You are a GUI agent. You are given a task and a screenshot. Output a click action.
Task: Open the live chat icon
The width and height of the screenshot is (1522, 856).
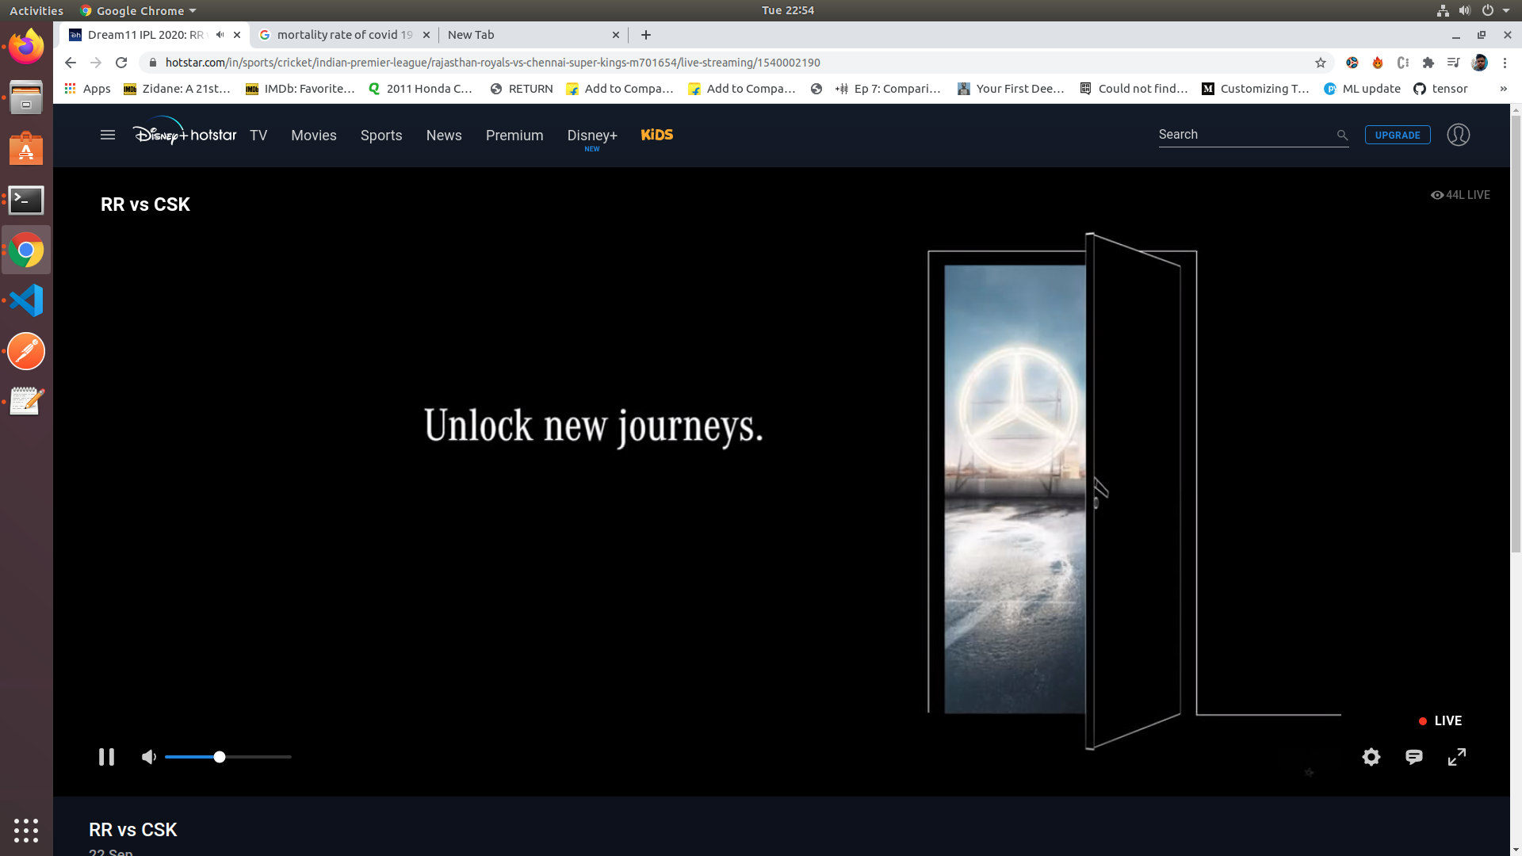1414,757
